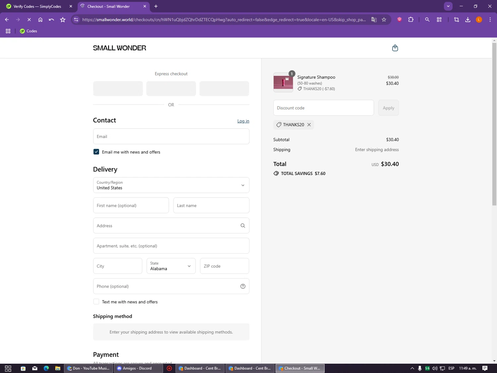The width and height of the screenshot is (497, 373).
Task: Open a new browser tab
Action: [156, 6]
